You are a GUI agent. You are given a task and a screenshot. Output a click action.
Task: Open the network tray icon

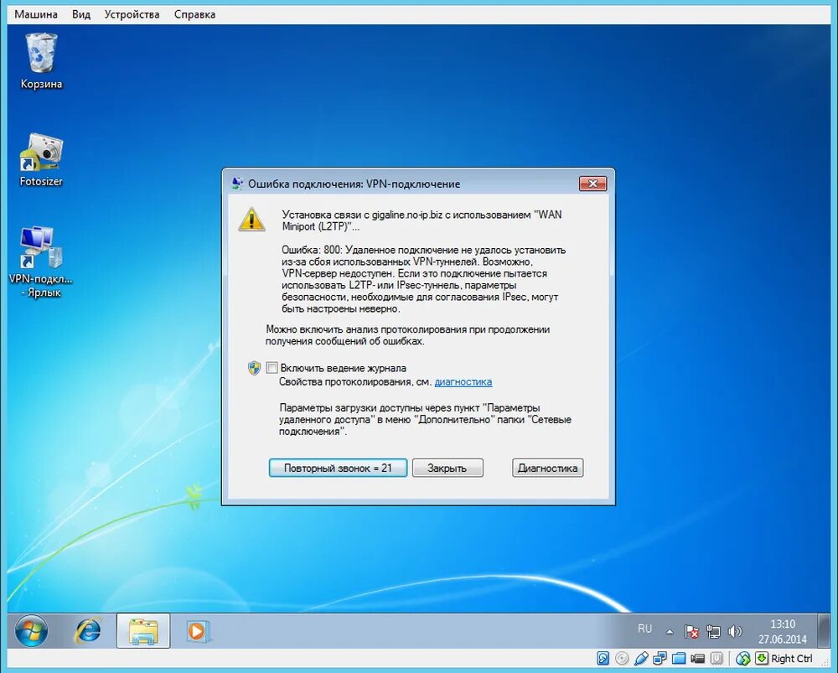[713, 632]
